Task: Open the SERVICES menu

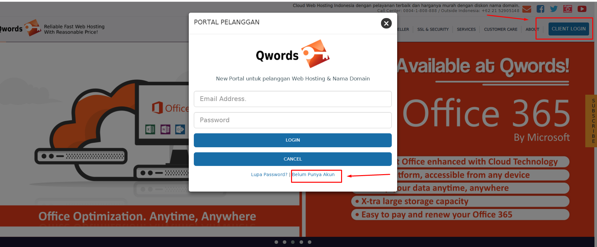Action: (466, 29)
